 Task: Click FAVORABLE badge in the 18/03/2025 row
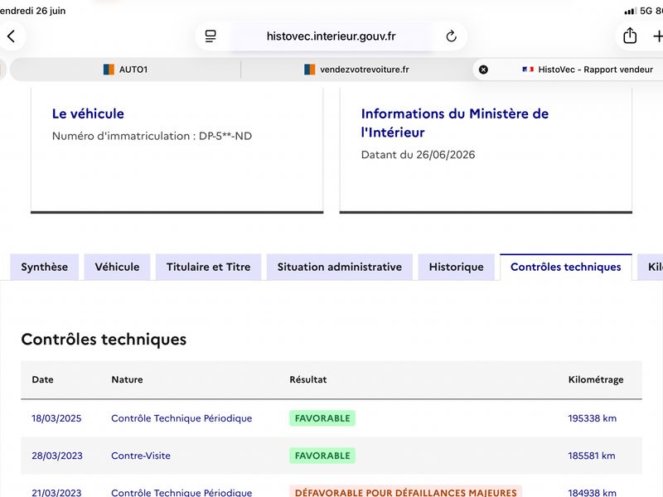[x=322, y=418]
